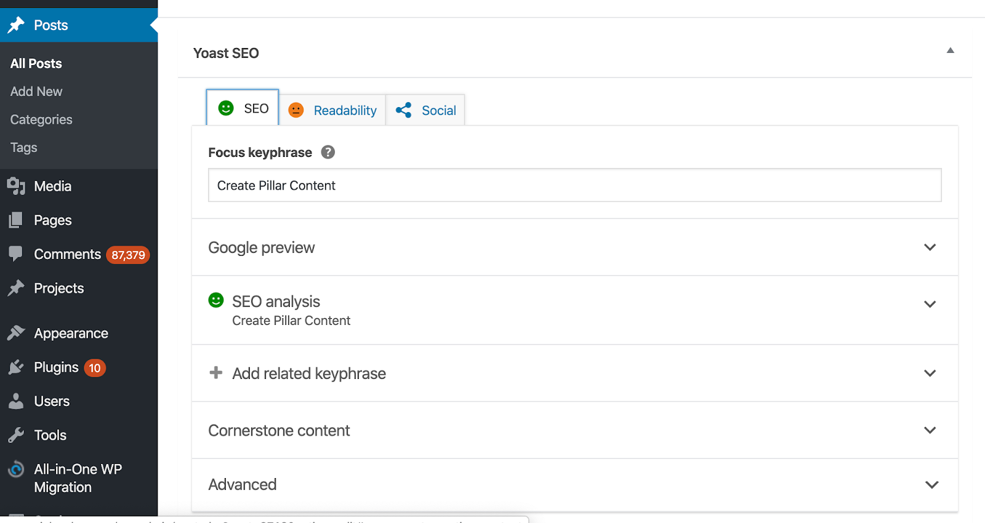Switch to the Readability tab
985x523 pixels.
332,110
